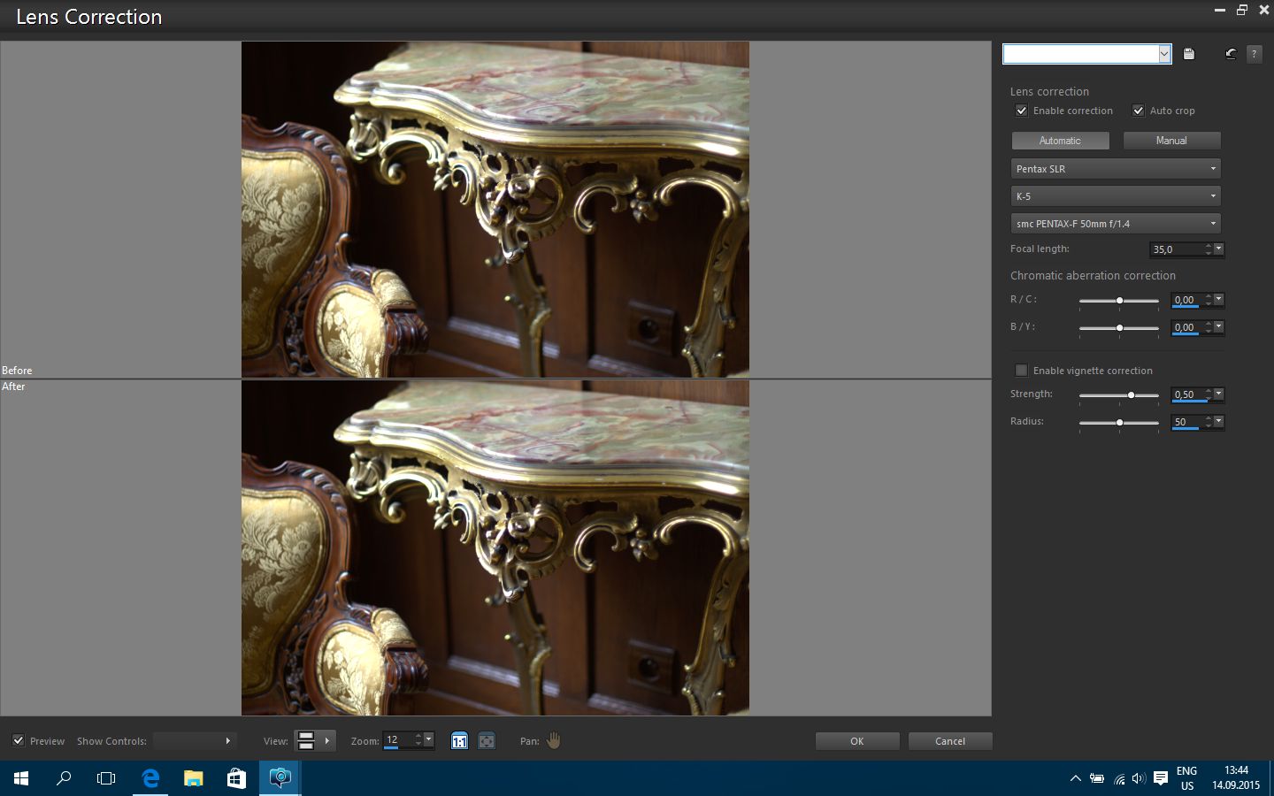The height and width of the screenshot is (796, 1274).
Task: Save the current preset with the disk icon
Action: 1189,54
